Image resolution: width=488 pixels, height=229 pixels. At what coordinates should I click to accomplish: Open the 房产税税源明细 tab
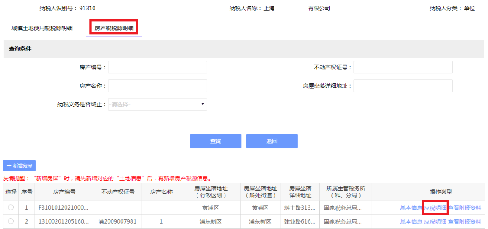click(x=114, y=28)
